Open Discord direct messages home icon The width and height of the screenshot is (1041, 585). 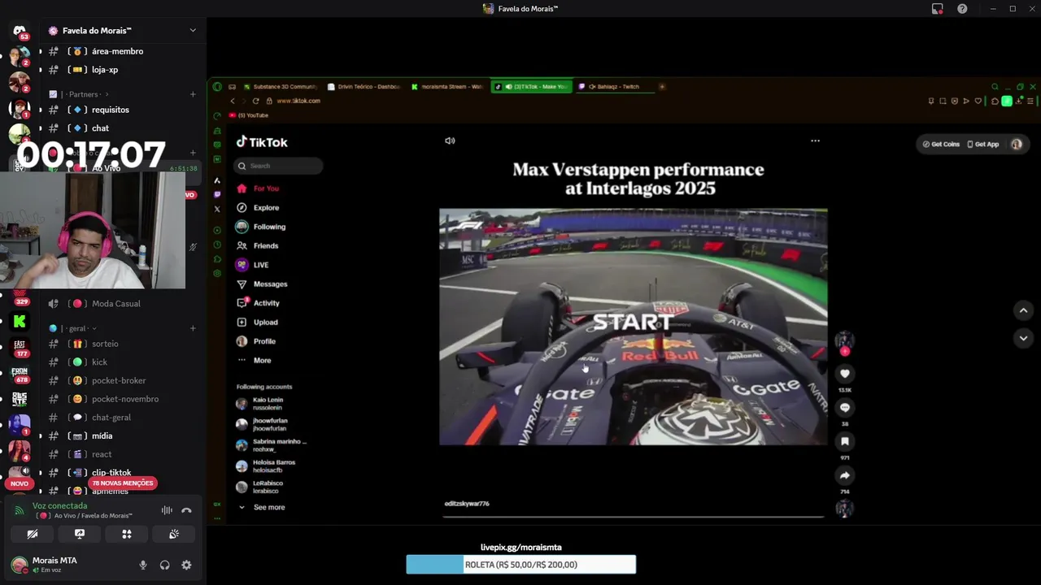[x=20, y=31]
